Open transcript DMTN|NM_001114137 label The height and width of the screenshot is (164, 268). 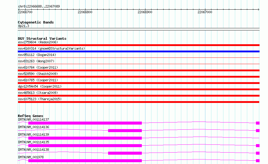pos(33,119)
